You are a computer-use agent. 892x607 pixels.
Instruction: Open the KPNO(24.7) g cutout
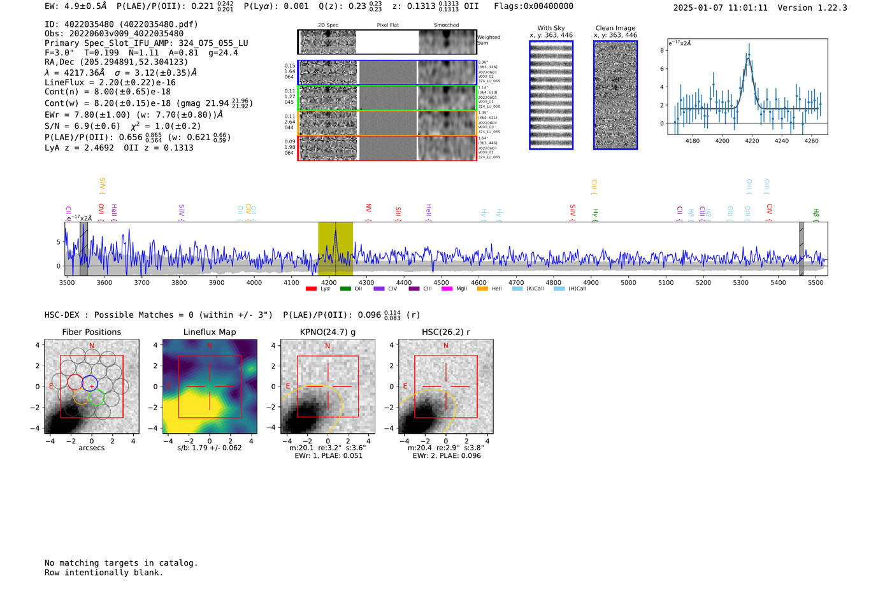click(x=327, y=387)
